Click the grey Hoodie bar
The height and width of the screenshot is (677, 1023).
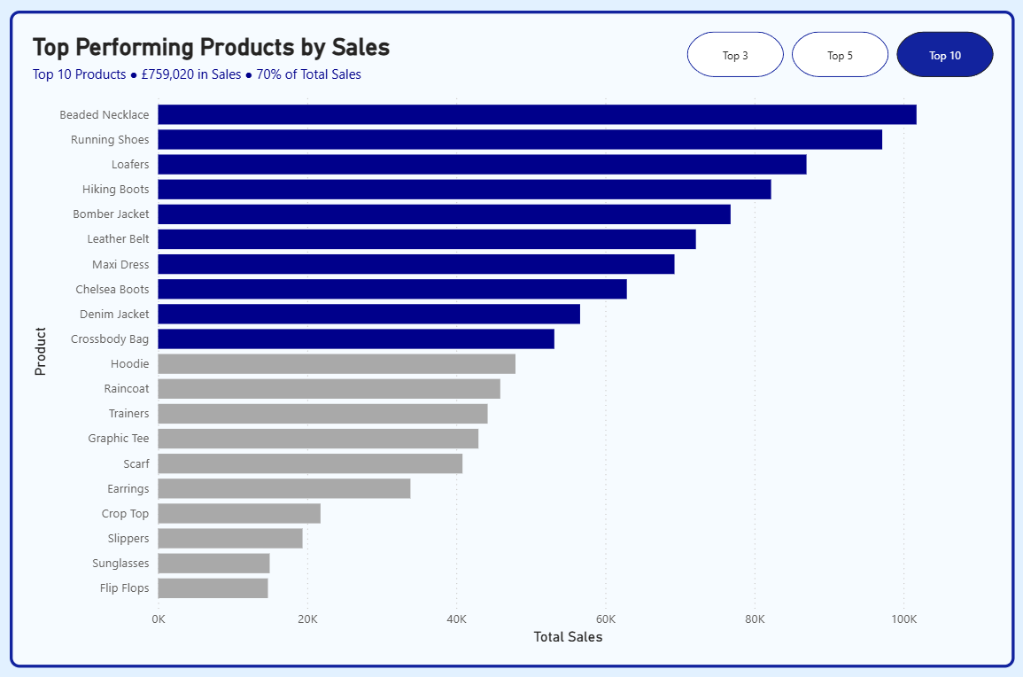[337, 363]
